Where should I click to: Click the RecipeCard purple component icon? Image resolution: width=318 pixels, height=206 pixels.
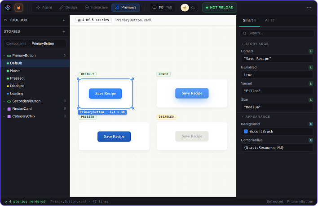9,109
